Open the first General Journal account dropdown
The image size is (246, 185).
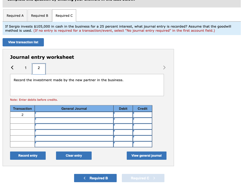(74, 114)
